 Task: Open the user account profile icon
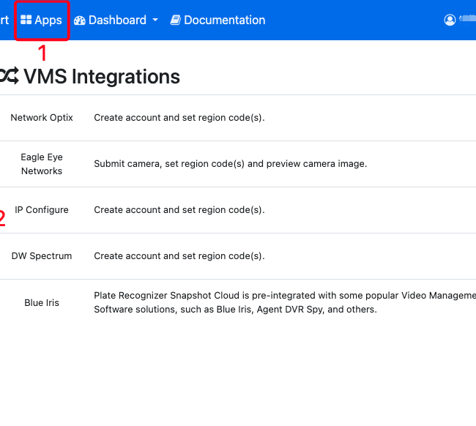[450, 20]
